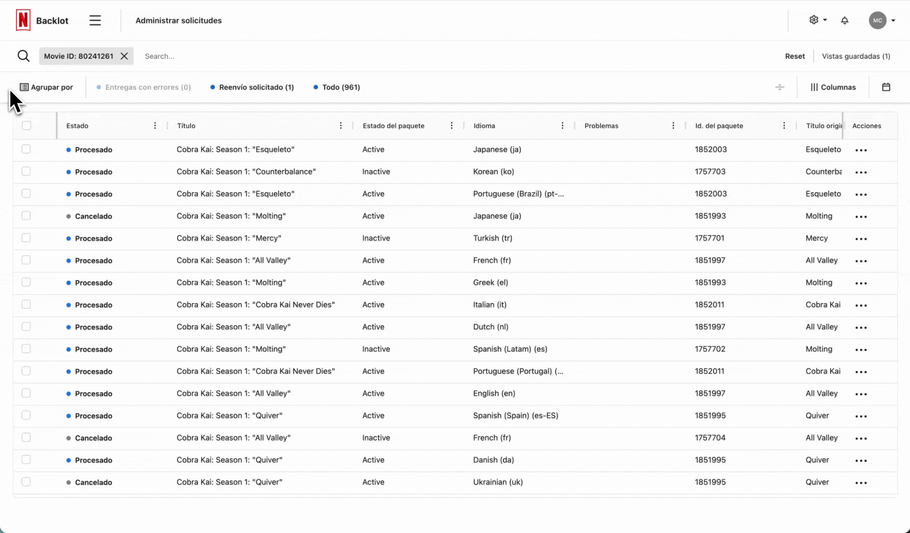Open the Vistas guardadas dropdown

click(856, 56)
